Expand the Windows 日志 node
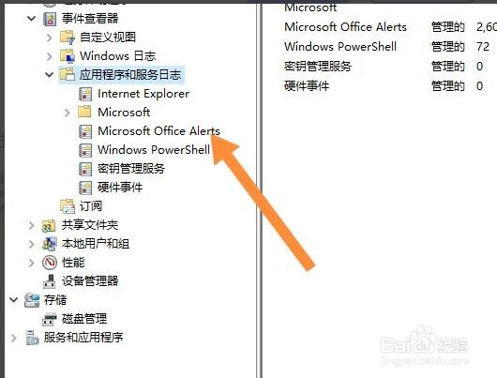The height and width of the screenshot is (378, 497). tap(49, 56)
